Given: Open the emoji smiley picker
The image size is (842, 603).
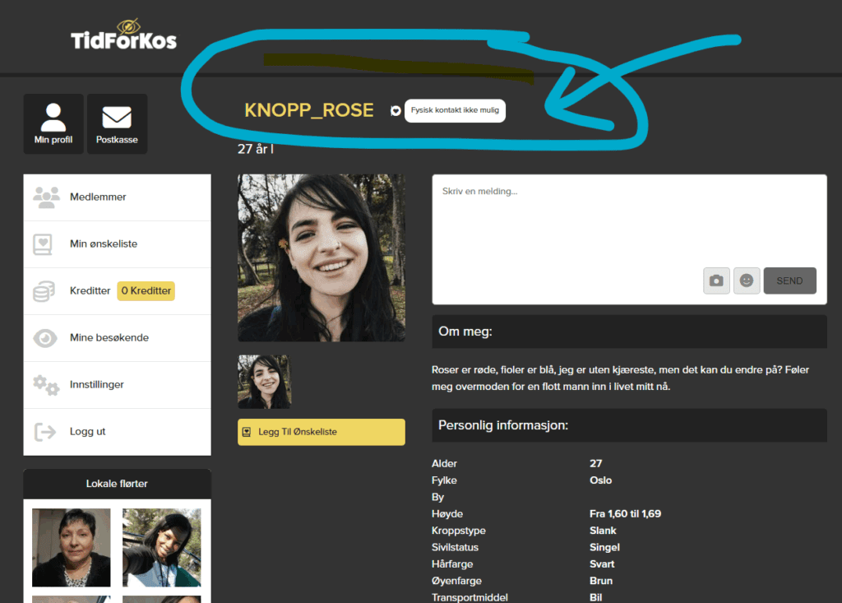Looking at the screenshot, I should click(x=747, y=281).
